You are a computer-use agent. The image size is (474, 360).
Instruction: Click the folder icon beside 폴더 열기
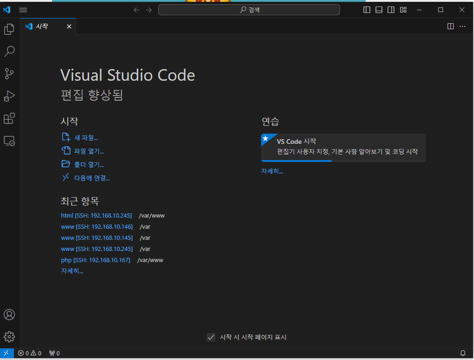(x=66, y=164)
